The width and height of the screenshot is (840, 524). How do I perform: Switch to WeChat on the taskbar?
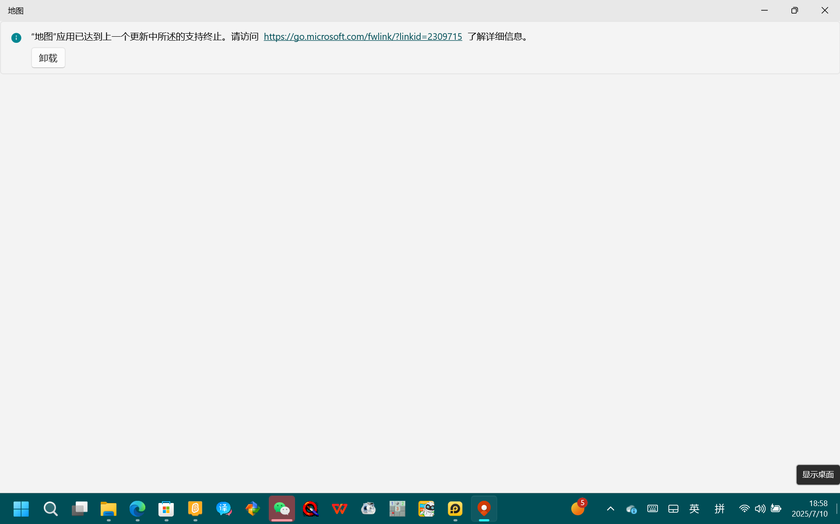(281, 509)
